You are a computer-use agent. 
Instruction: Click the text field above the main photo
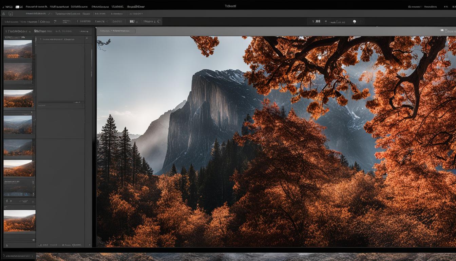[x=116, y=31]
